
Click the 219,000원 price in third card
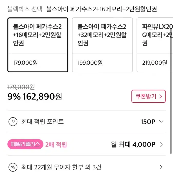coord(155,63)
